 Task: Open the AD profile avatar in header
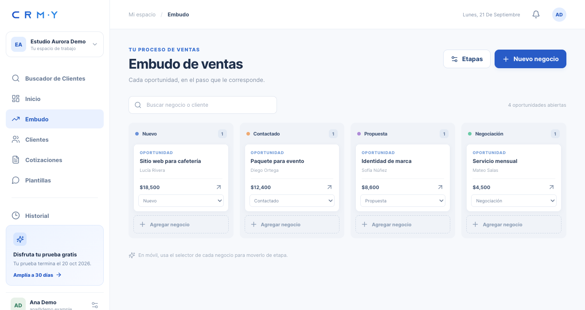[x=559, y=15]
